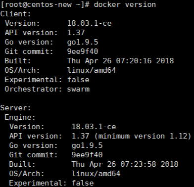
Task: Click the Client section header
Action: coord(15,14)
